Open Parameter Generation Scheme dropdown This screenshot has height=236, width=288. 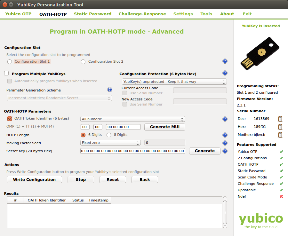point(59,98)
